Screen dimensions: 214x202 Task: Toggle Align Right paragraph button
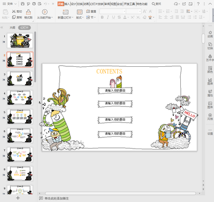pos(172,17)
